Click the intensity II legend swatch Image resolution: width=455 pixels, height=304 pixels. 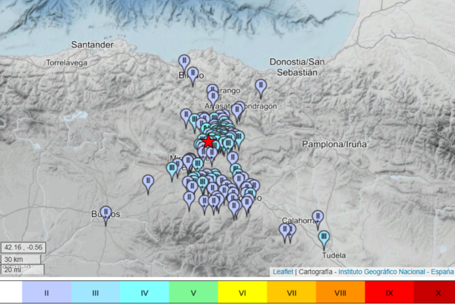point(46,293)
